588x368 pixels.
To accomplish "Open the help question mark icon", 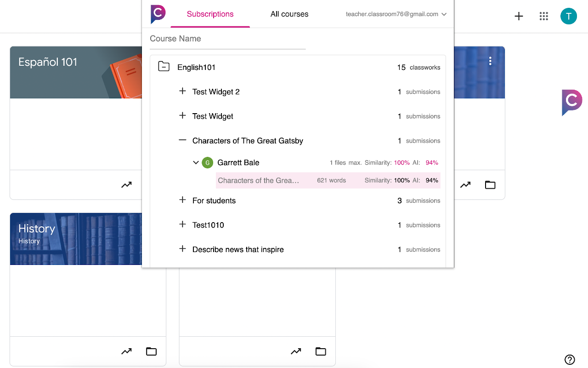I will tap(570, 360).
